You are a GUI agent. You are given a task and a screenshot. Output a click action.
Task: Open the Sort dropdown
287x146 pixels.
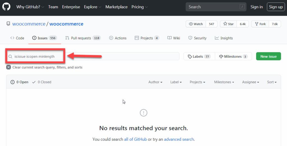(272, 82)
